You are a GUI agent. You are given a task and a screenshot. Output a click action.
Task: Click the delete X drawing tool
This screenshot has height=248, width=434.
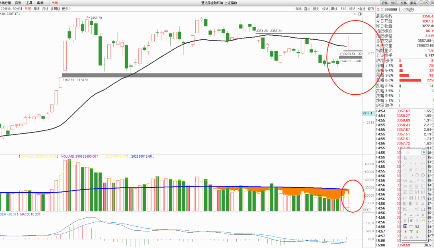pyautogui.click(x=417, y=220)
